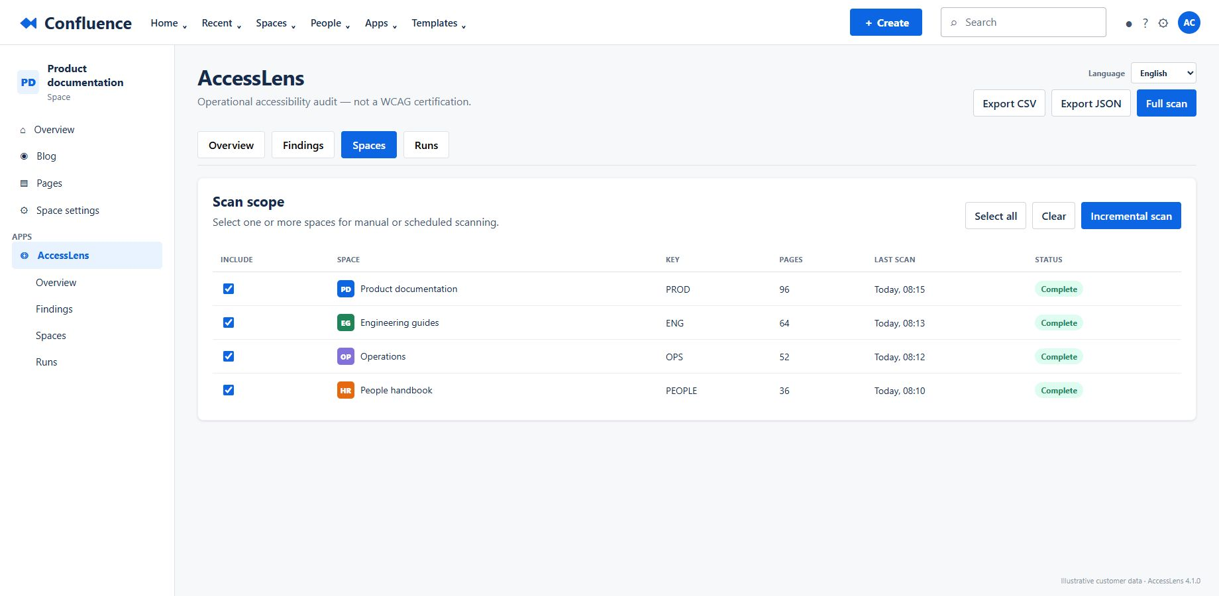Click Export CSV

point(1009,103)
